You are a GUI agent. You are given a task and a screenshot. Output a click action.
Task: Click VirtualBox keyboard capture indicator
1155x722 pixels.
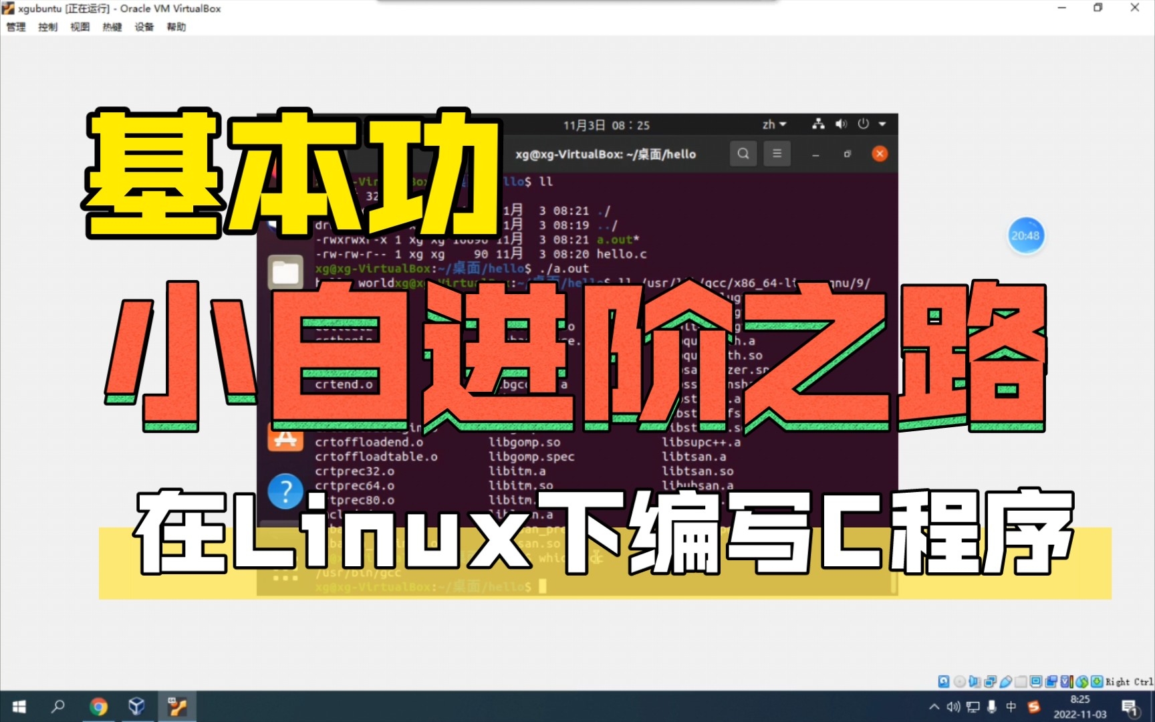coord(1097,682)
